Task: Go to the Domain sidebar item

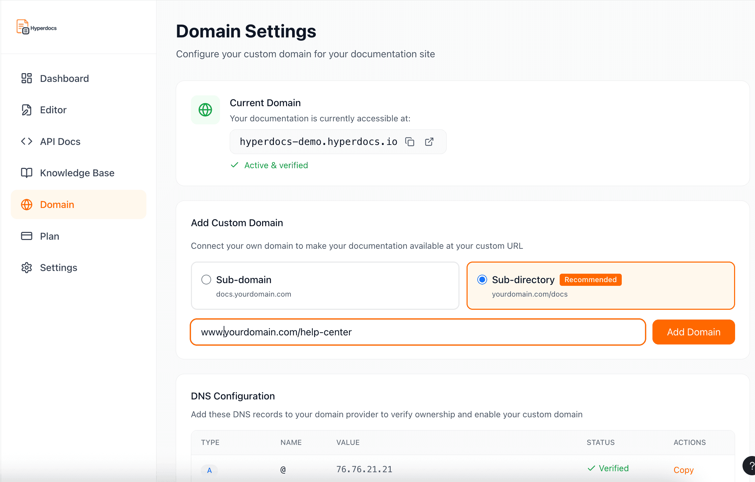Action: pos(57,205)
